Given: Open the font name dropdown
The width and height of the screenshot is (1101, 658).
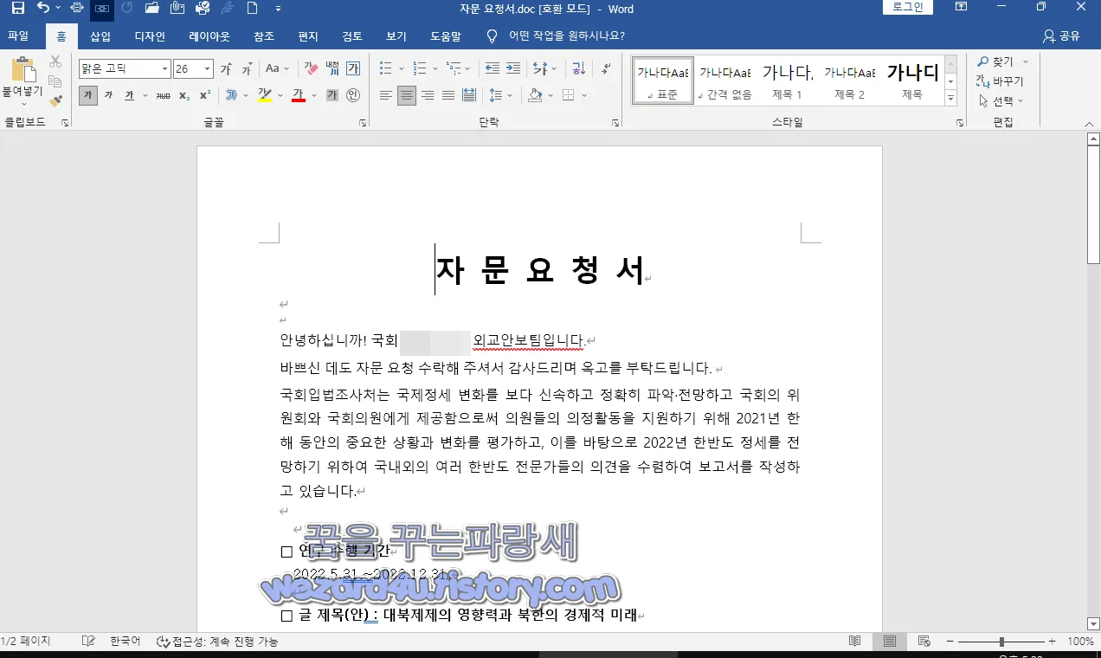Looking at the screenshot, I should [164, 69].
